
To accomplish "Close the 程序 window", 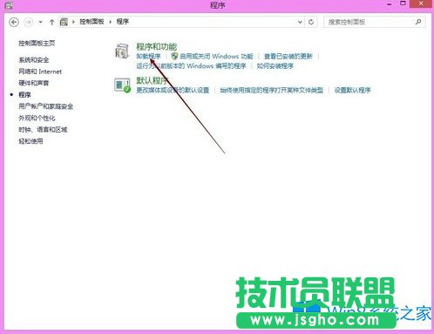I will point(421,3).
